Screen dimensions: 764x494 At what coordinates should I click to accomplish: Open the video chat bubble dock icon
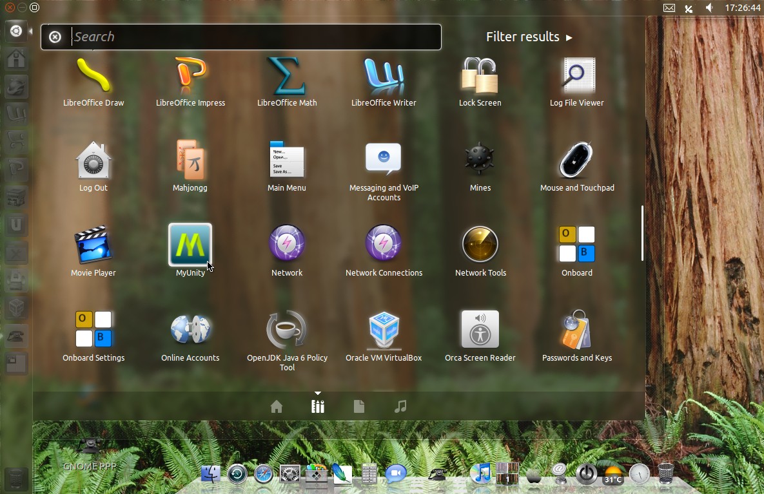(x=396, y=473)
